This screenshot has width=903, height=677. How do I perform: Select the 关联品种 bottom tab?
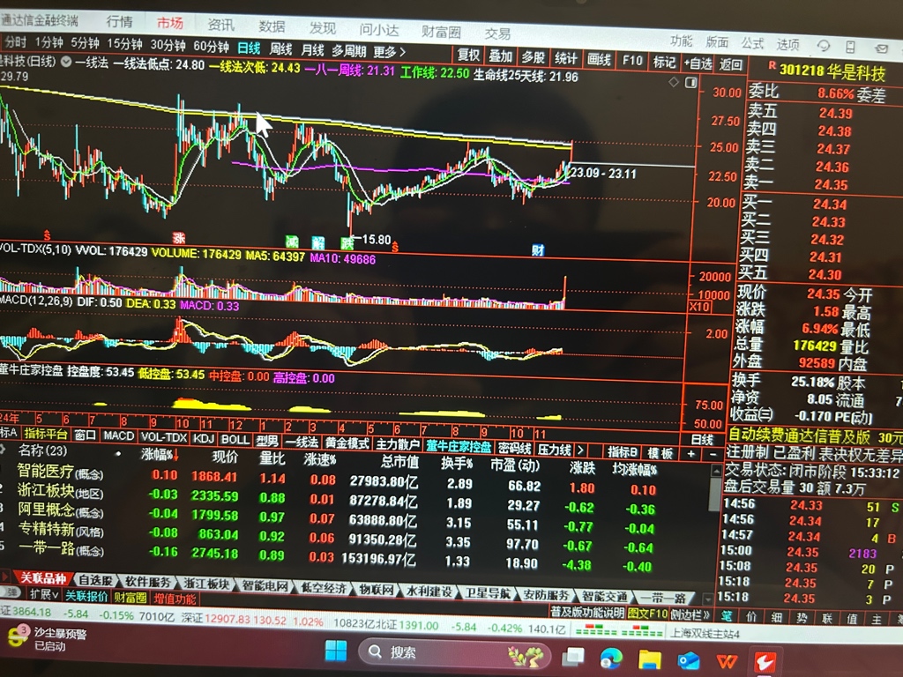pos(42,577)
